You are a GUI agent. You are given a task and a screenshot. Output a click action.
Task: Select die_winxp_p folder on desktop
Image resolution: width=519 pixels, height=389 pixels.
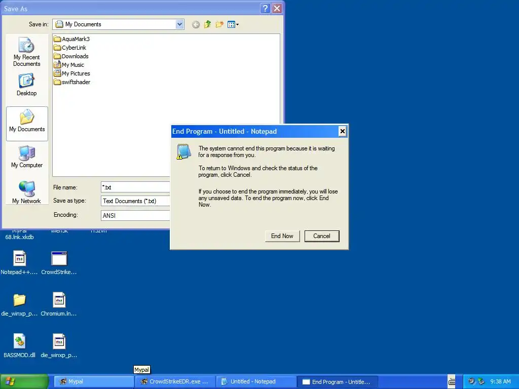pos(19,304)
